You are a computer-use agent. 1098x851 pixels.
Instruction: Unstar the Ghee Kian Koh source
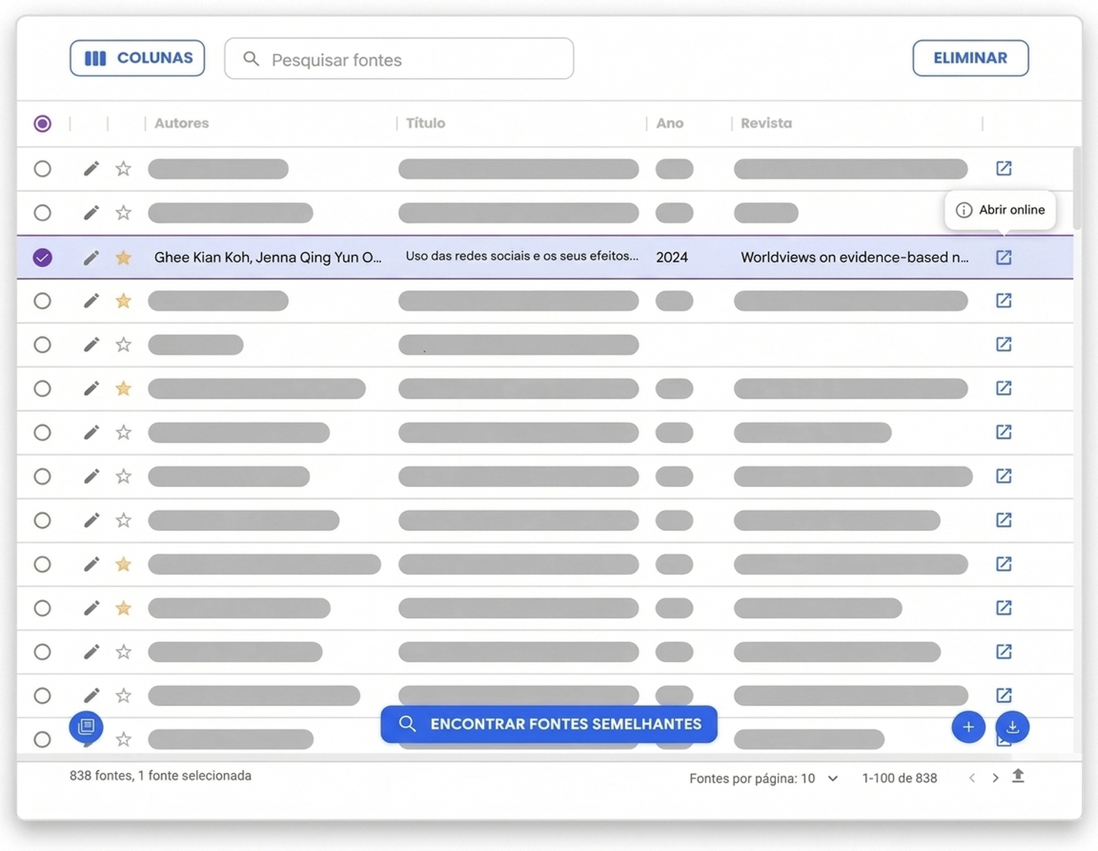(x=123, y=257)
